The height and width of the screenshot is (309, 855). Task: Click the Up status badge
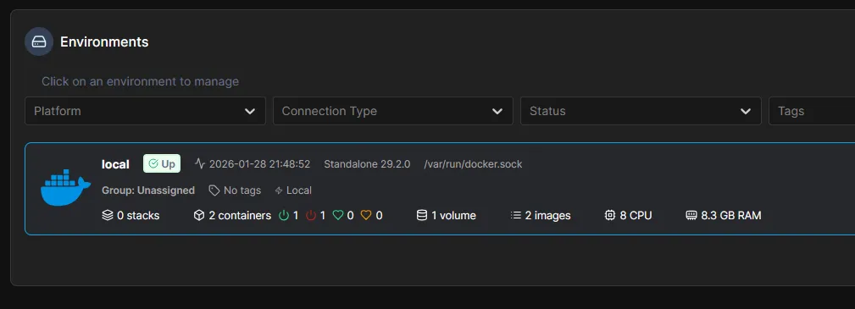pyautogui.click(x=162, y=163)
